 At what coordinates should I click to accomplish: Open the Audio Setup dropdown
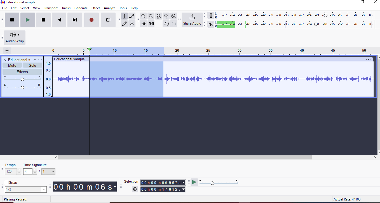pos(15,38)
